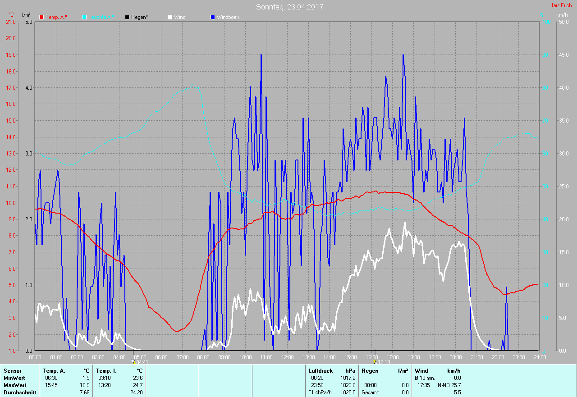This screenshot has width=577, height=397.
Task: Click the black Regen legend square
Action: [x=128, y=17]
